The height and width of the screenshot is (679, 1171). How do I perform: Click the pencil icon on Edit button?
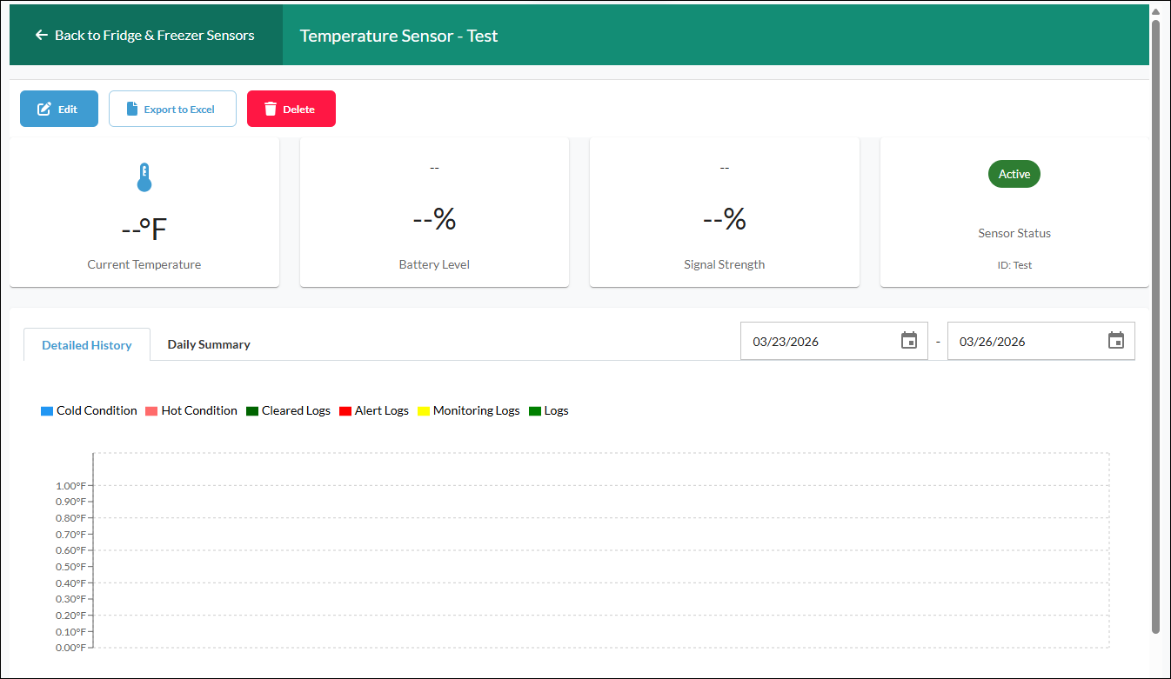pos(43,110)
